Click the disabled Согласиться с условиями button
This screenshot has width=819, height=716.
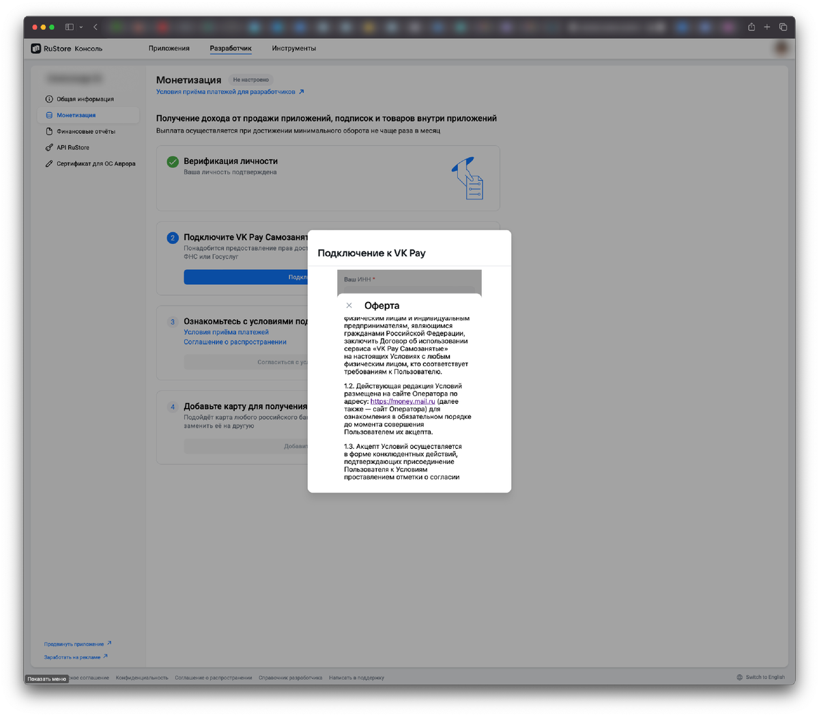tap(246, 362)
